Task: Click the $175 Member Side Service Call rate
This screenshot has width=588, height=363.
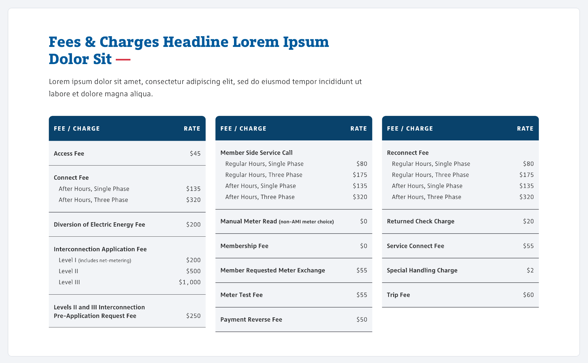Action: [360, 175]
